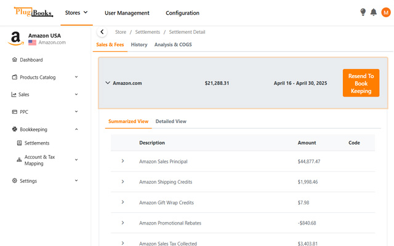This screenshot has width=394, height=246.
Task: Switch to the History tab
Action: [139, 45]
